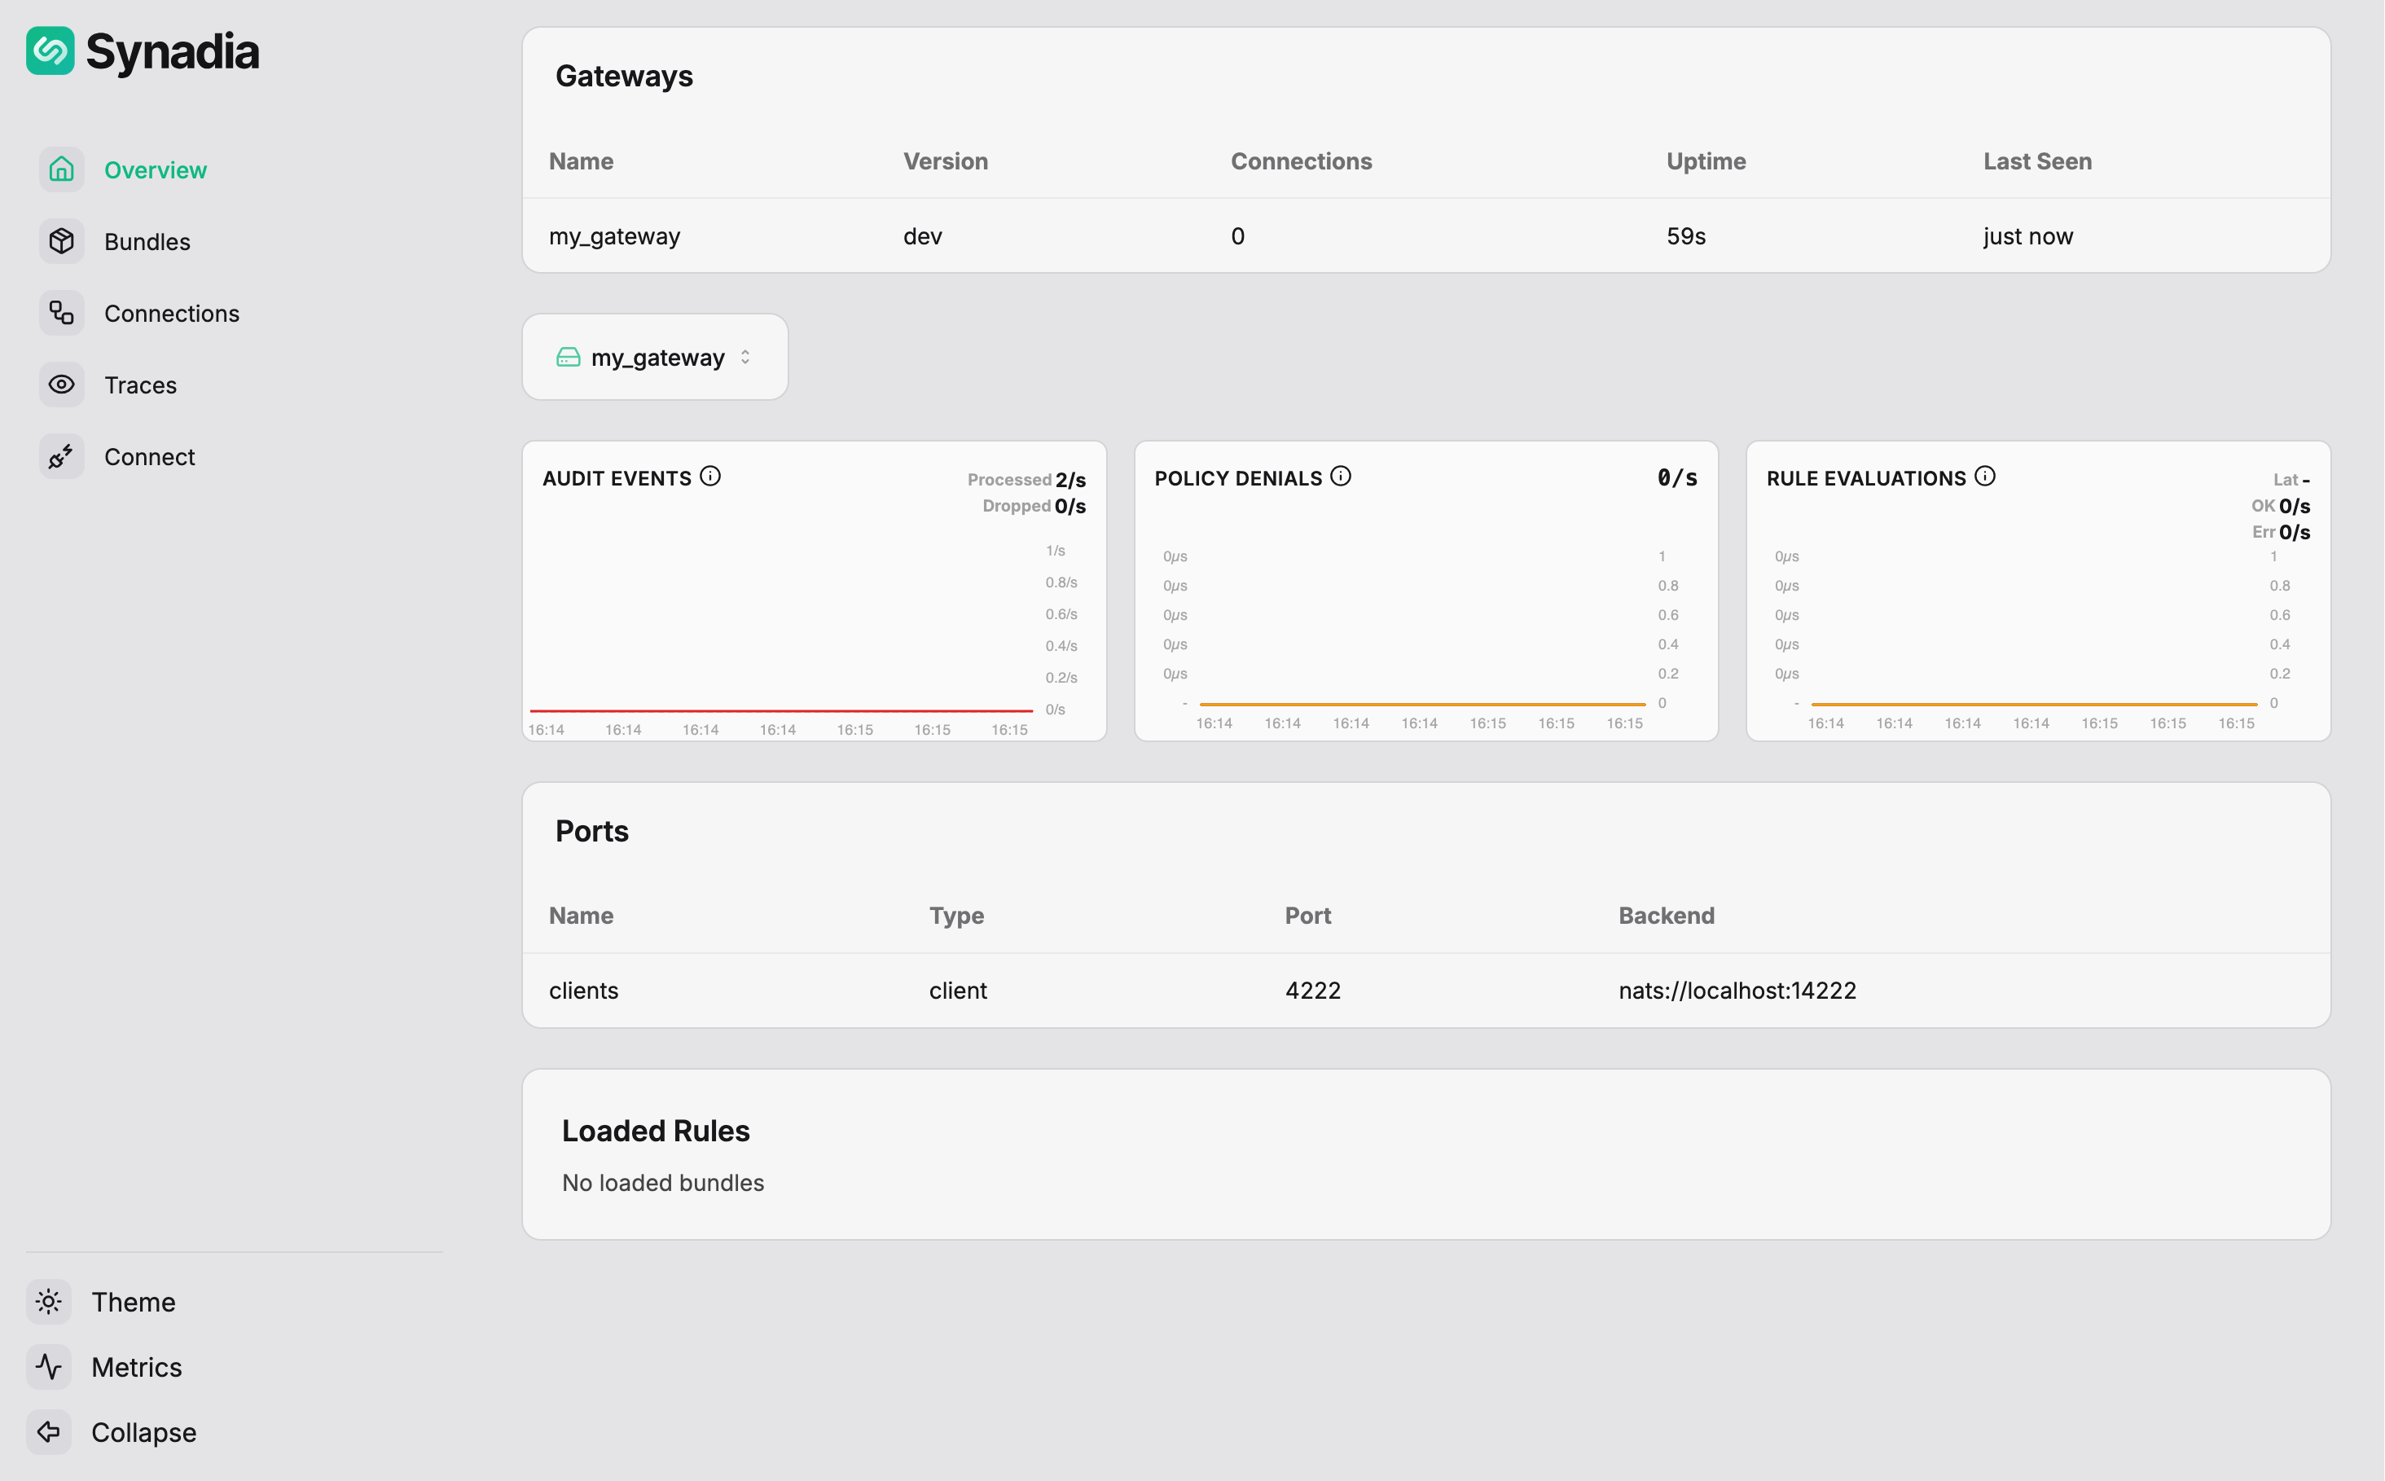Navigate to the Connections page
The image size is (2385, 1481).
[x=173, y=314]
